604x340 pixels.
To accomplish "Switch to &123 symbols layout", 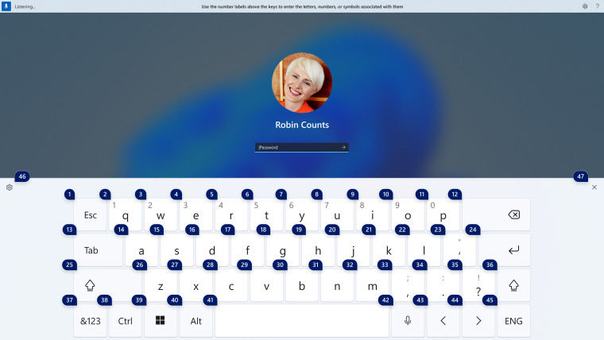I will tap(90, 321).
